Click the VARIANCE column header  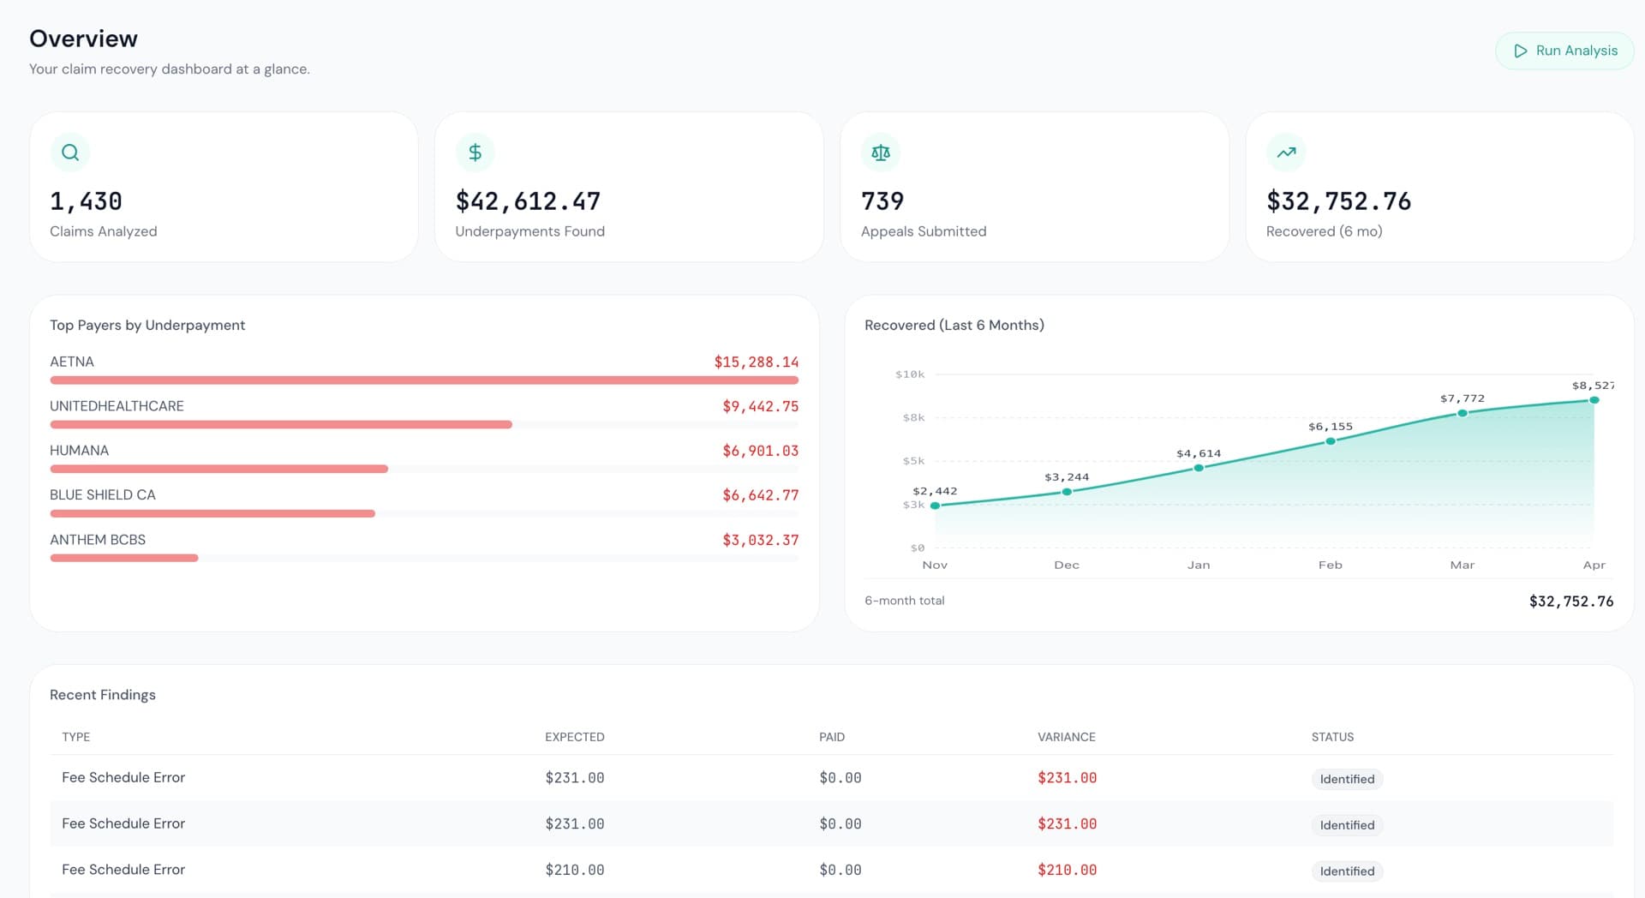(1067, 737)
